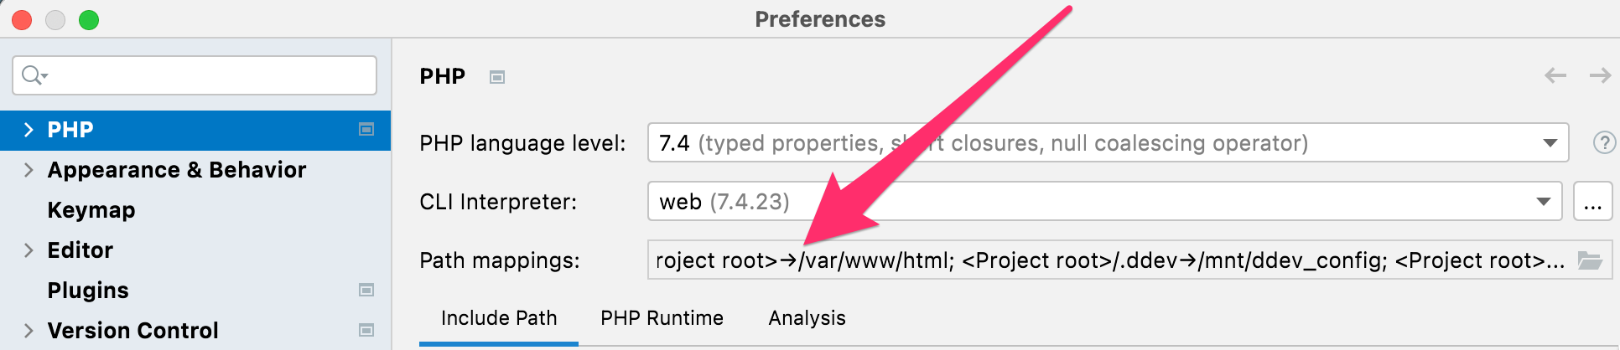Image resolution: width=1620 pixels, height=350 pixels.
Task: Click the project-level icon in PHP sidebar row
Action: pos(366,129)
